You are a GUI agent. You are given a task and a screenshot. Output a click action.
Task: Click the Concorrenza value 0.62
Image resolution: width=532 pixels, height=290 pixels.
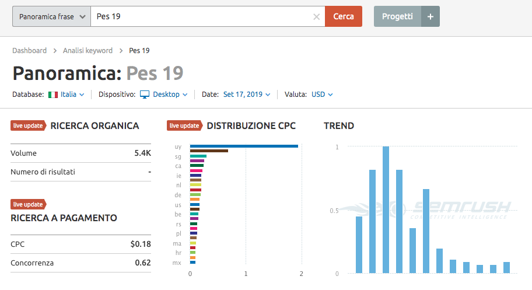(143, 263)
